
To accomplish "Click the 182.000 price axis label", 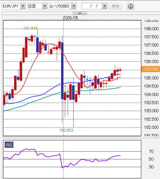I will click(151, 127).
